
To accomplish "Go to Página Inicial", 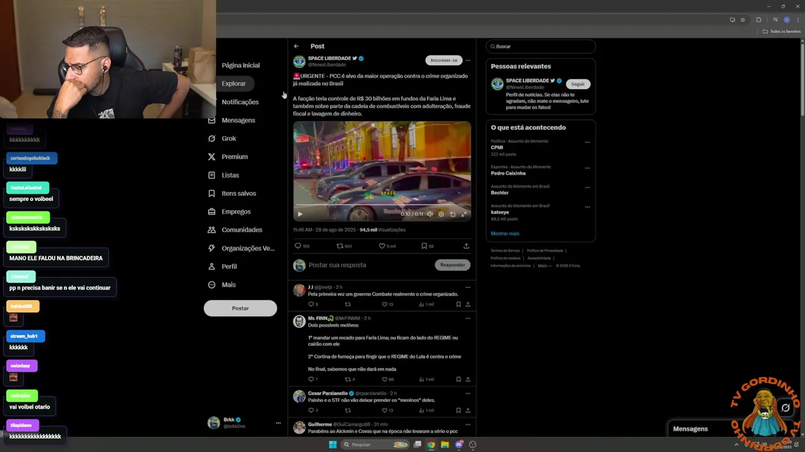I will pos(240,65).
